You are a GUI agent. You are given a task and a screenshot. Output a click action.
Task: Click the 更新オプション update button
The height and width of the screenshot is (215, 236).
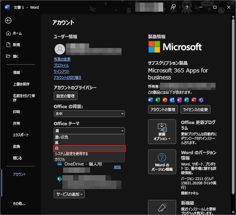click(162, 131)
